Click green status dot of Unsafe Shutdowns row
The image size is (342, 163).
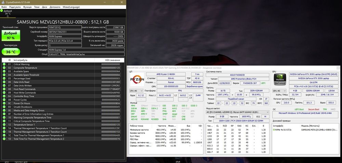click(x=4, y=107)
